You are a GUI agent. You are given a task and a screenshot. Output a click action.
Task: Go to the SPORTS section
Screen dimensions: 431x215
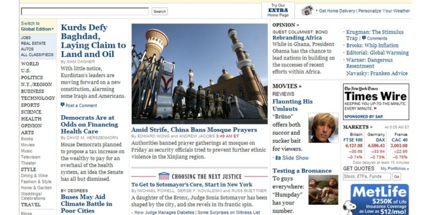point(30,105)
